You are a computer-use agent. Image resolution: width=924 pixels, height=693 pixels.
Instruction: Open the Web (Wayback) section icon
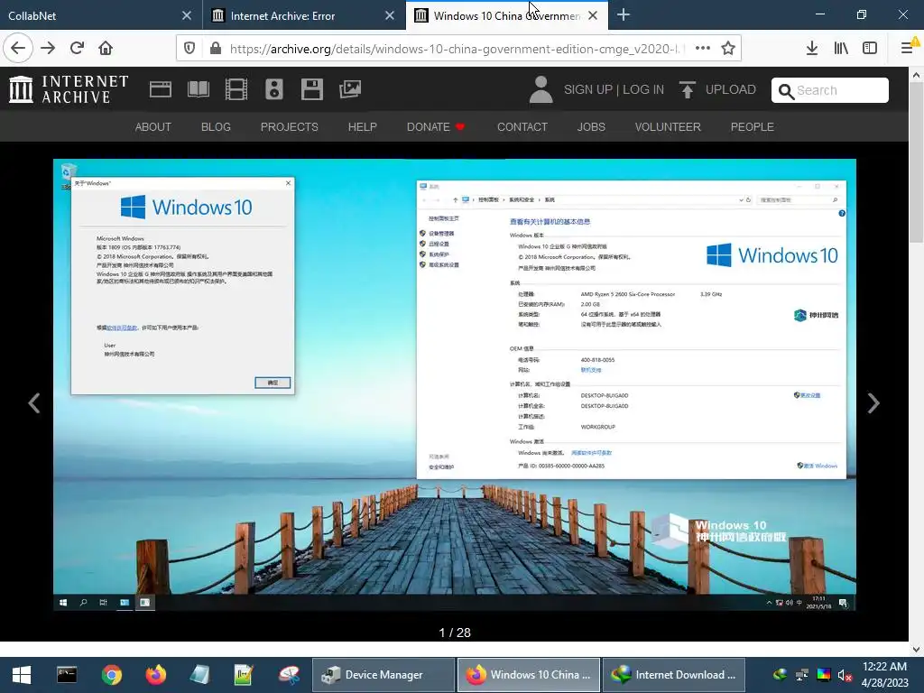click(161, 89)
